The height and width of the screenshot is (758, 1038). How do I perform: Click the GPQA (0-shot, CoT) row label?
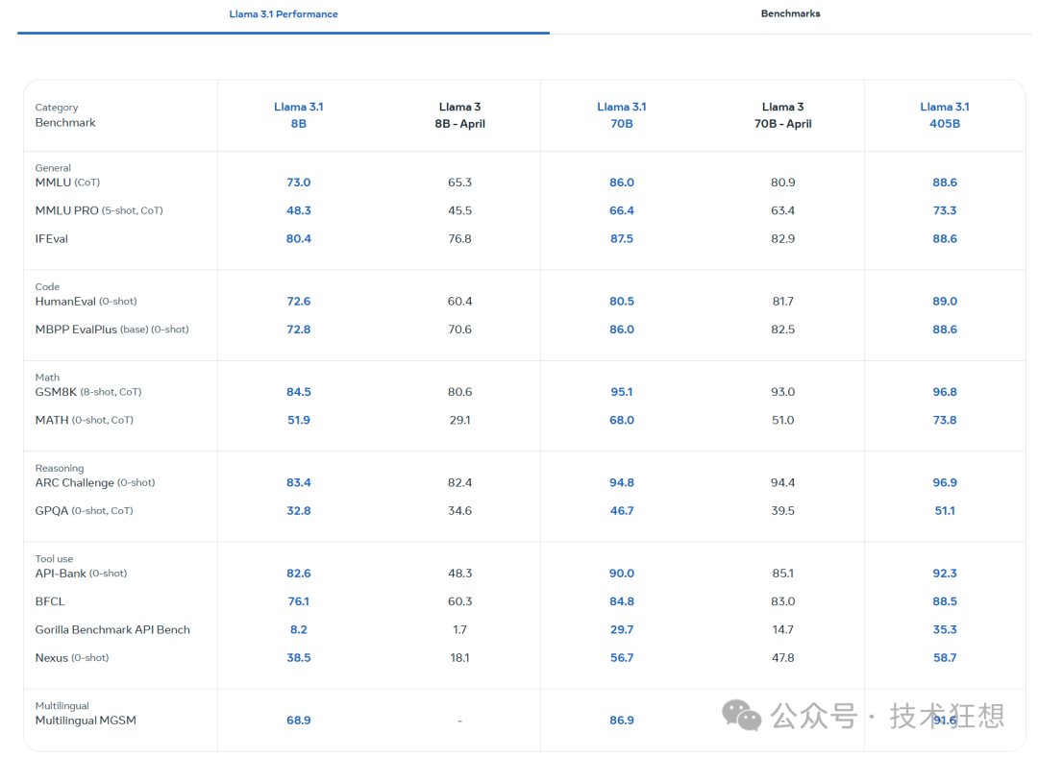pos(84,511)
